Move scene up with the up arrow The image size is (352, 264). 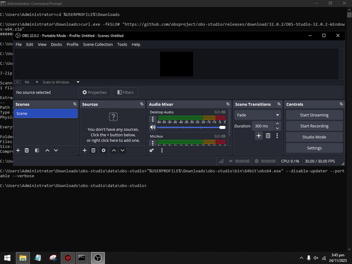47,150
